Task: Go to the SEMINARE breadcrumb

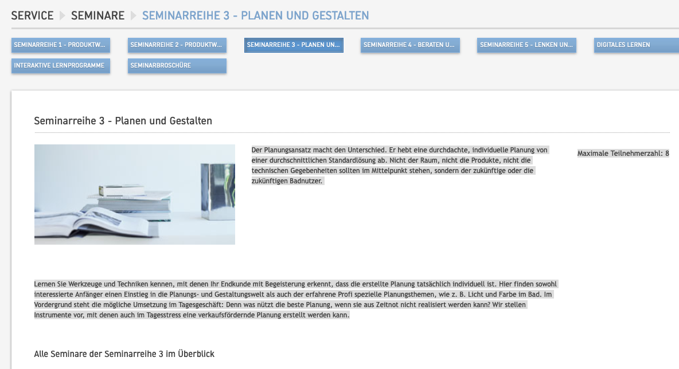Action: (x=98, y=15)
